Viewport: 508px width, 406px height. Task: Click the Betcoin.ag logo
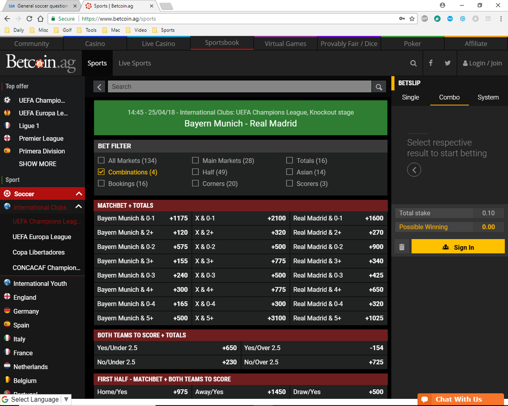click(x=41, y=62)
